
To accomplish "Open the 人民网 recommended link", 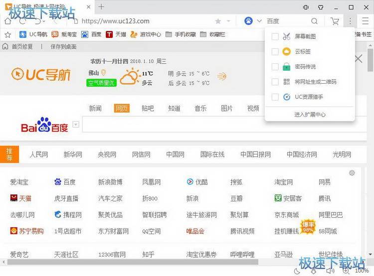I will pos(39,154).
